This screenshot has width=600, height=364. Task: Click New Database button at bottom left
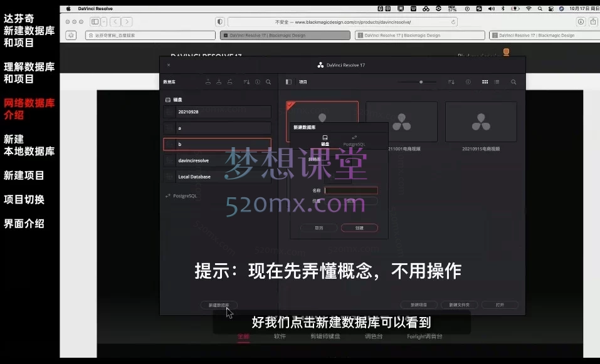tap(219, 305)
